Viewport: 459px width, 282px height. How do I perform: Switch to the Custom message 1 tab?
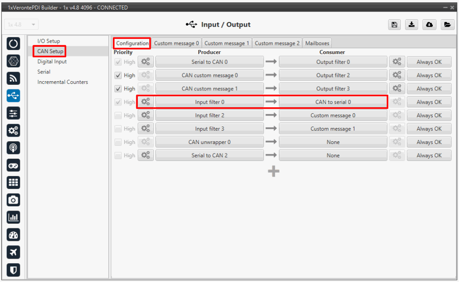pos(227,43)
